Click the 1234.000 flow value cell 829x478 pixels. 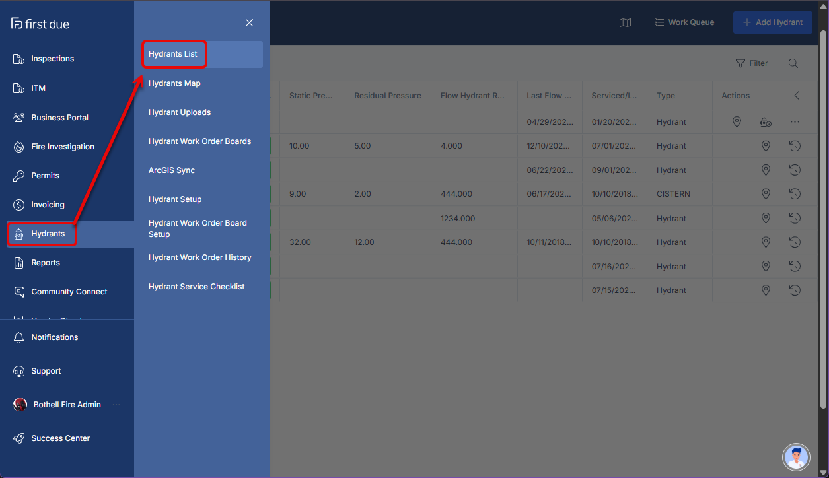(458, 218)
